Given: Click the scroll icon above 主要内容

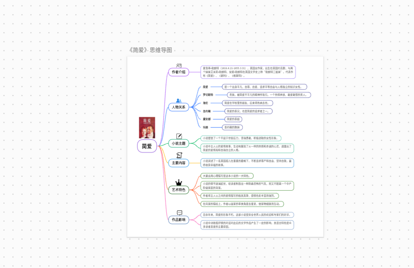Looking at the screenshot, I should (179, 155).
